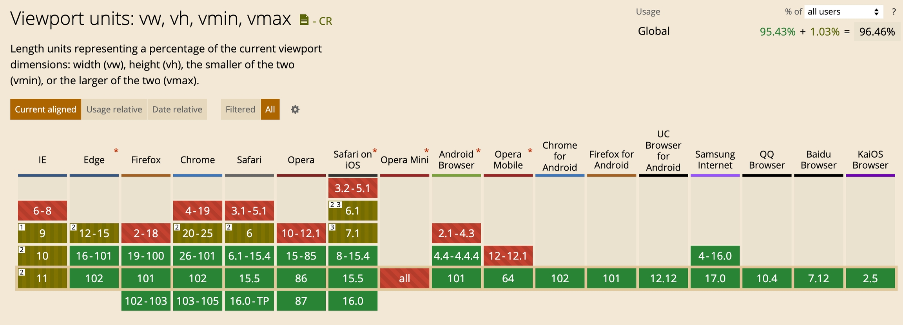Click the 96.46% total usage figure

pos(877,32)
